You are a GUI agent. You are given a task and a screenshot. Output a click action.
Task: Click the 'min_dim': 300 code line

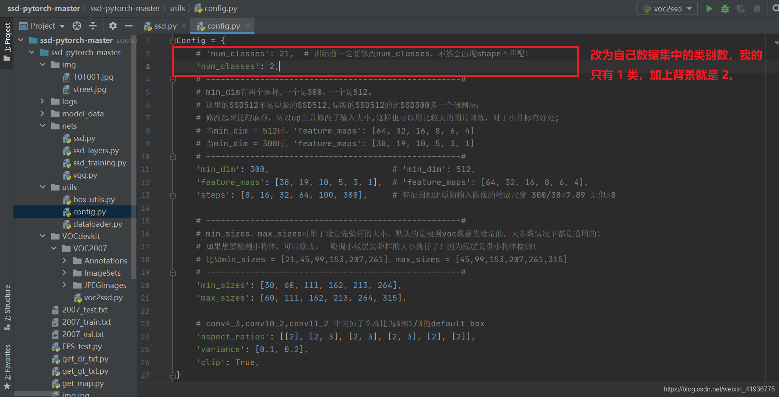(x=232, y=170)
